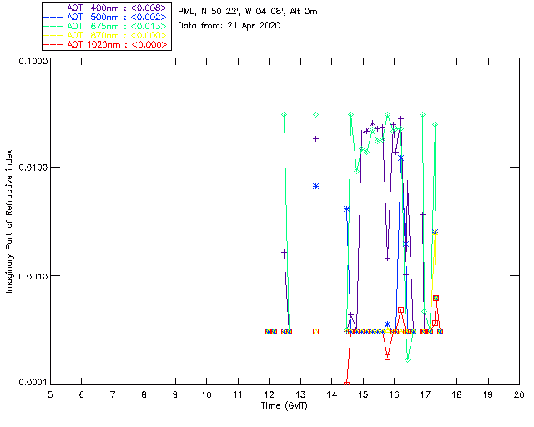Click the AOT 400nm legend entry
This screenshot has height=427, width=534.
pyautogui.click(x=107, y=8)
